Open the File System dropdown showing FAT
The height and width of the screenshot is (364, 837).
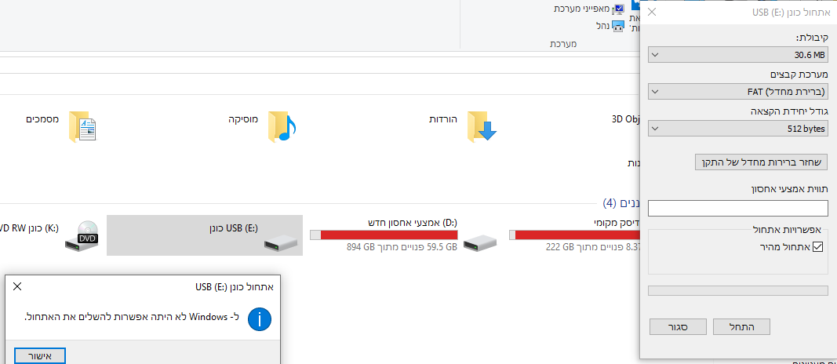click(x=738, y=92)
